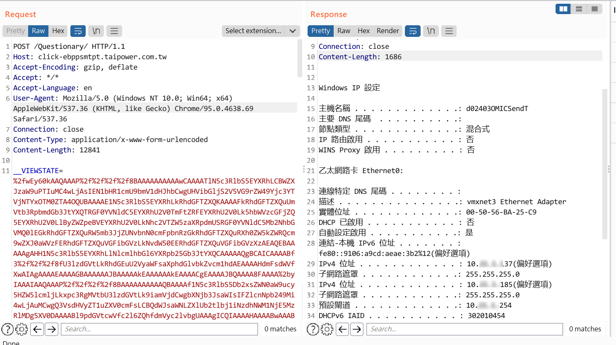
Task: Click the Response panel title
Action: pos(329,14)
